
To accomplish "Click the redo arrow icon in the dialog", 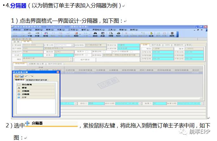I will (x=32, y=76).
